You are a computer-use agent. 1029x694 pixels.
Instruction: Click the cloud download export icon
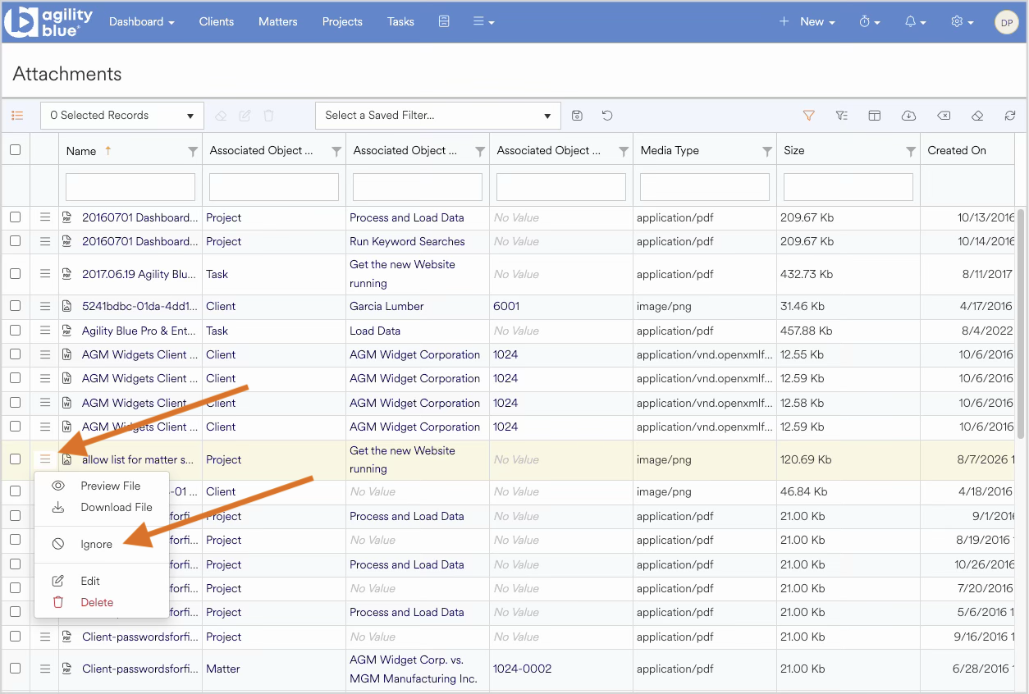point(908,116)
